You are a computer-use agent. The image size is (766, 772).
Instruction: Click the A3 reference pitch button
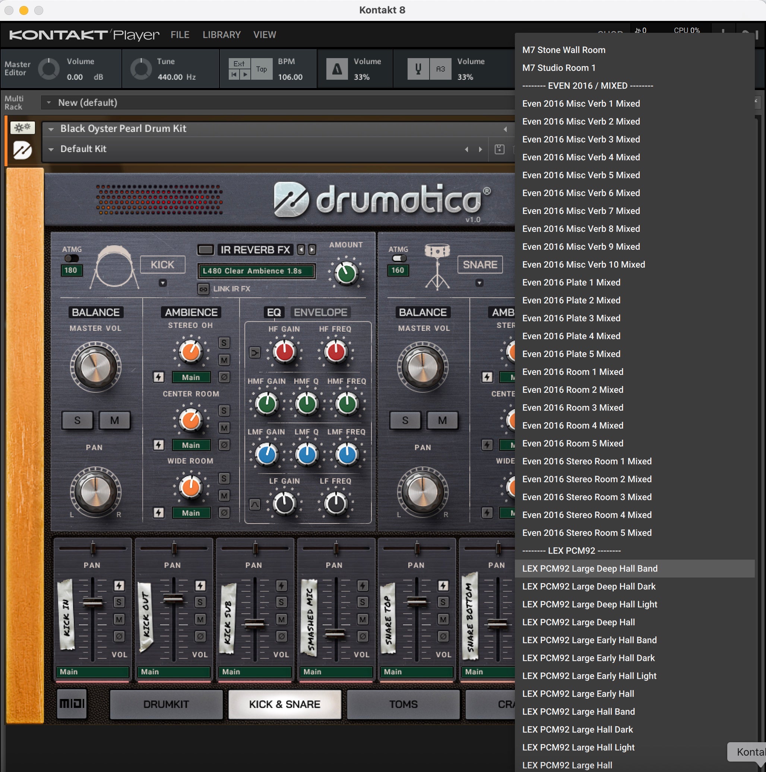click(440, 69)
